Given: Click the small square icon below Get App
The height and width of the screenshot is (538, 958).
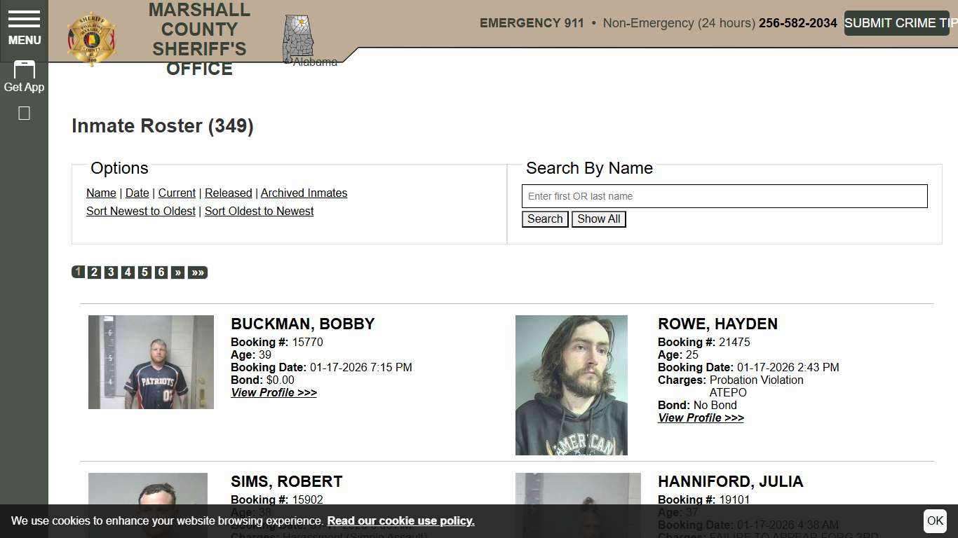Looking at the screenshot, I should click(x=24, y=113).
